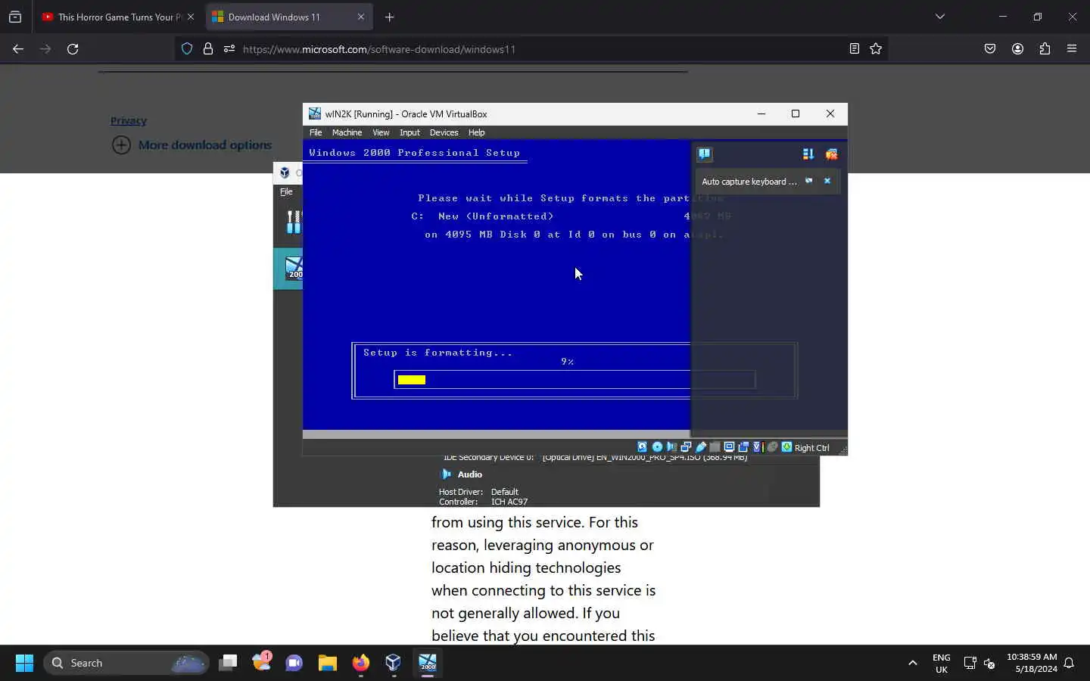Click the Right Ctrl host key label
This screenshot has height=681, width=1090.
pos(811,448)
